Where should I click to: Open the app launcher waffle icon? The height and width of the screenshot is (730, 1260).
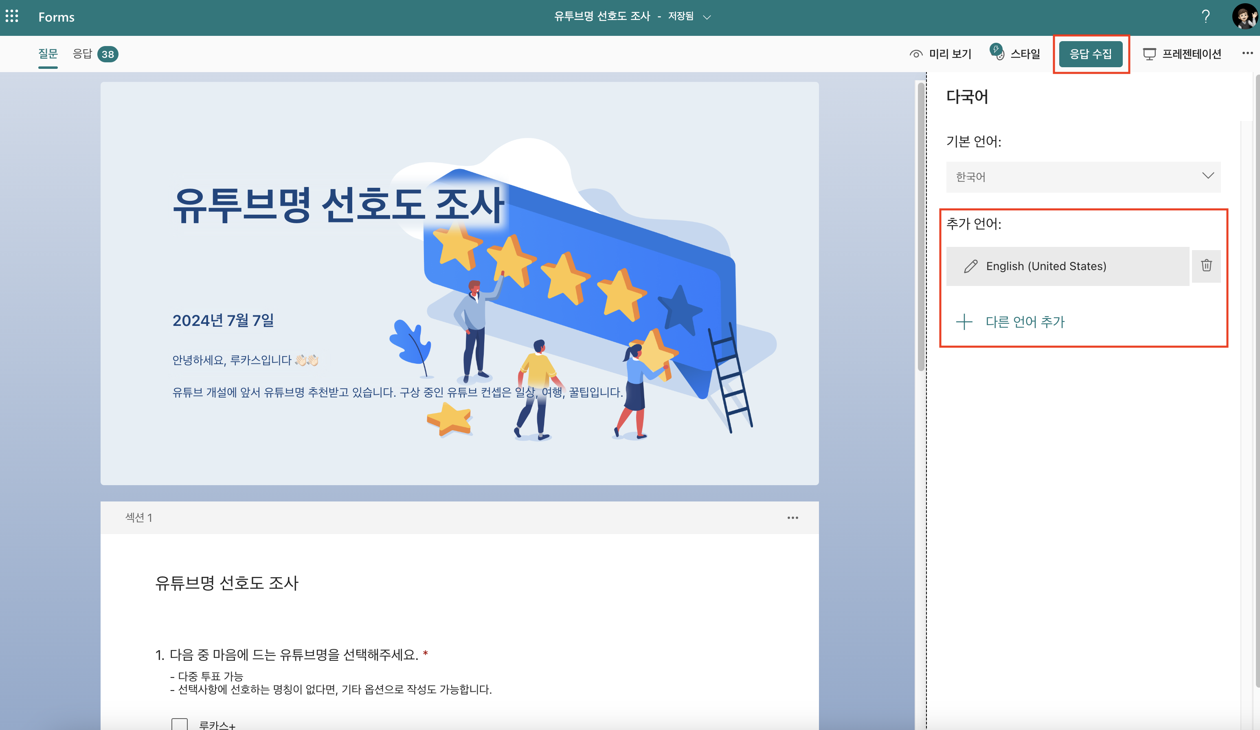click(12, 17)
